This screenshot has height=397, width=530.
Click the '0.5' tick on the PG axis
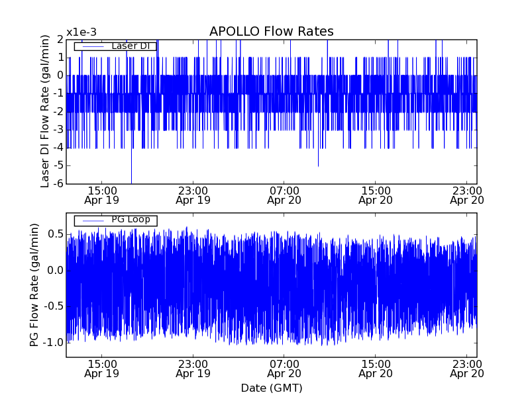pos(56,234)
